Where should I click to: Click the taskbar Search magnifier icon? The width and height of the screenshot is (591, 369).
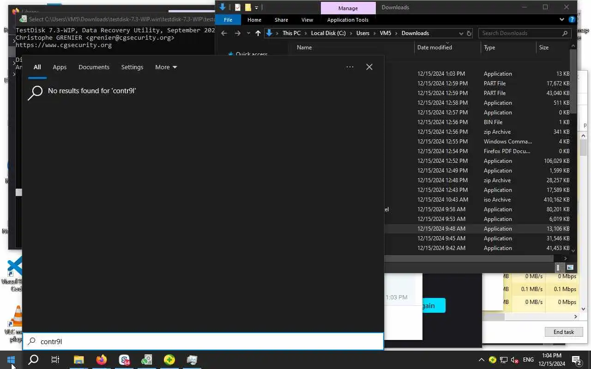tap(33, 360)
